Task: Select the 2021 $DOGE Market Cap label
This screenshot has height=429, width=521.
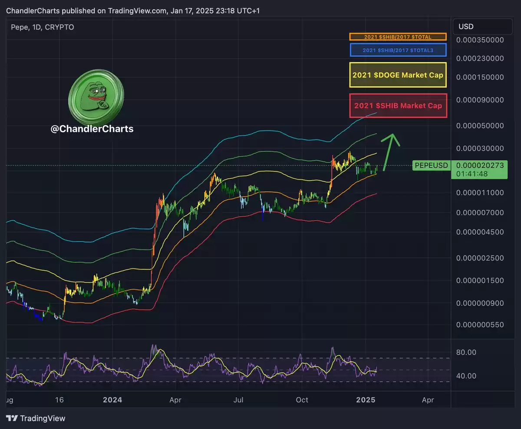Action: click(398, 75)
